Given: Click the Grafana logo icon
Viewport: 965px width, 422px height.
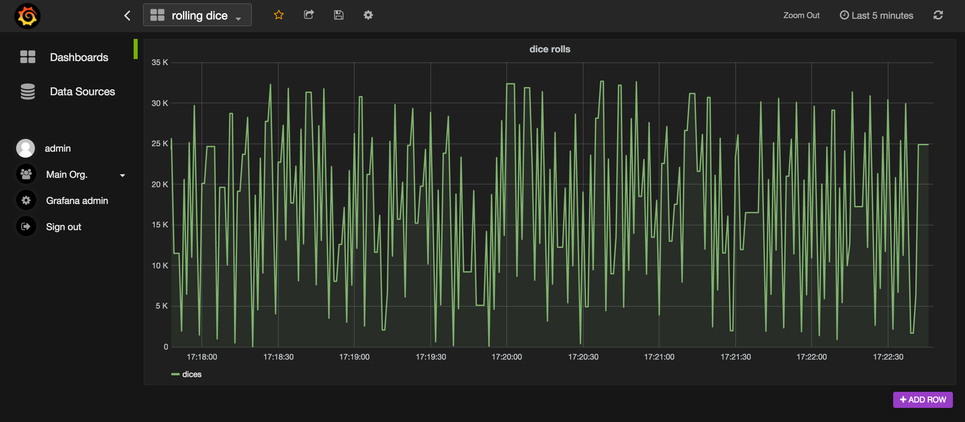Looking at the screenshot, I should point(27,16).
